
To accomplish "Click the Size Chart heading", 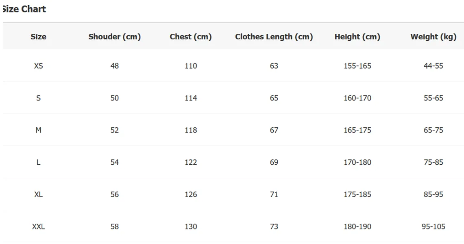I will (24, 9).
